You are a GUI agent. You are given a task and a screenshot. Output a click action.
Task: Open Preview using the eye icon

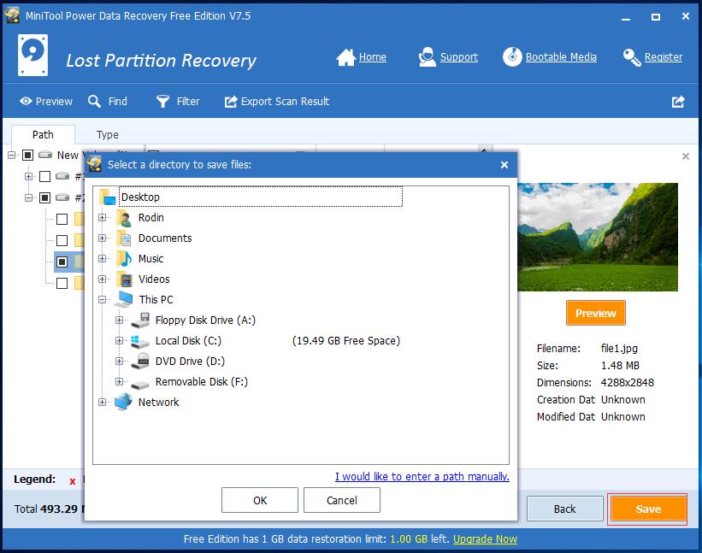point(26,101)
